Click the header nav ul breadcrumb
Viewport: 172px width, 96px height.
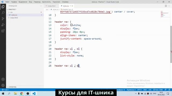pos(68,10)
